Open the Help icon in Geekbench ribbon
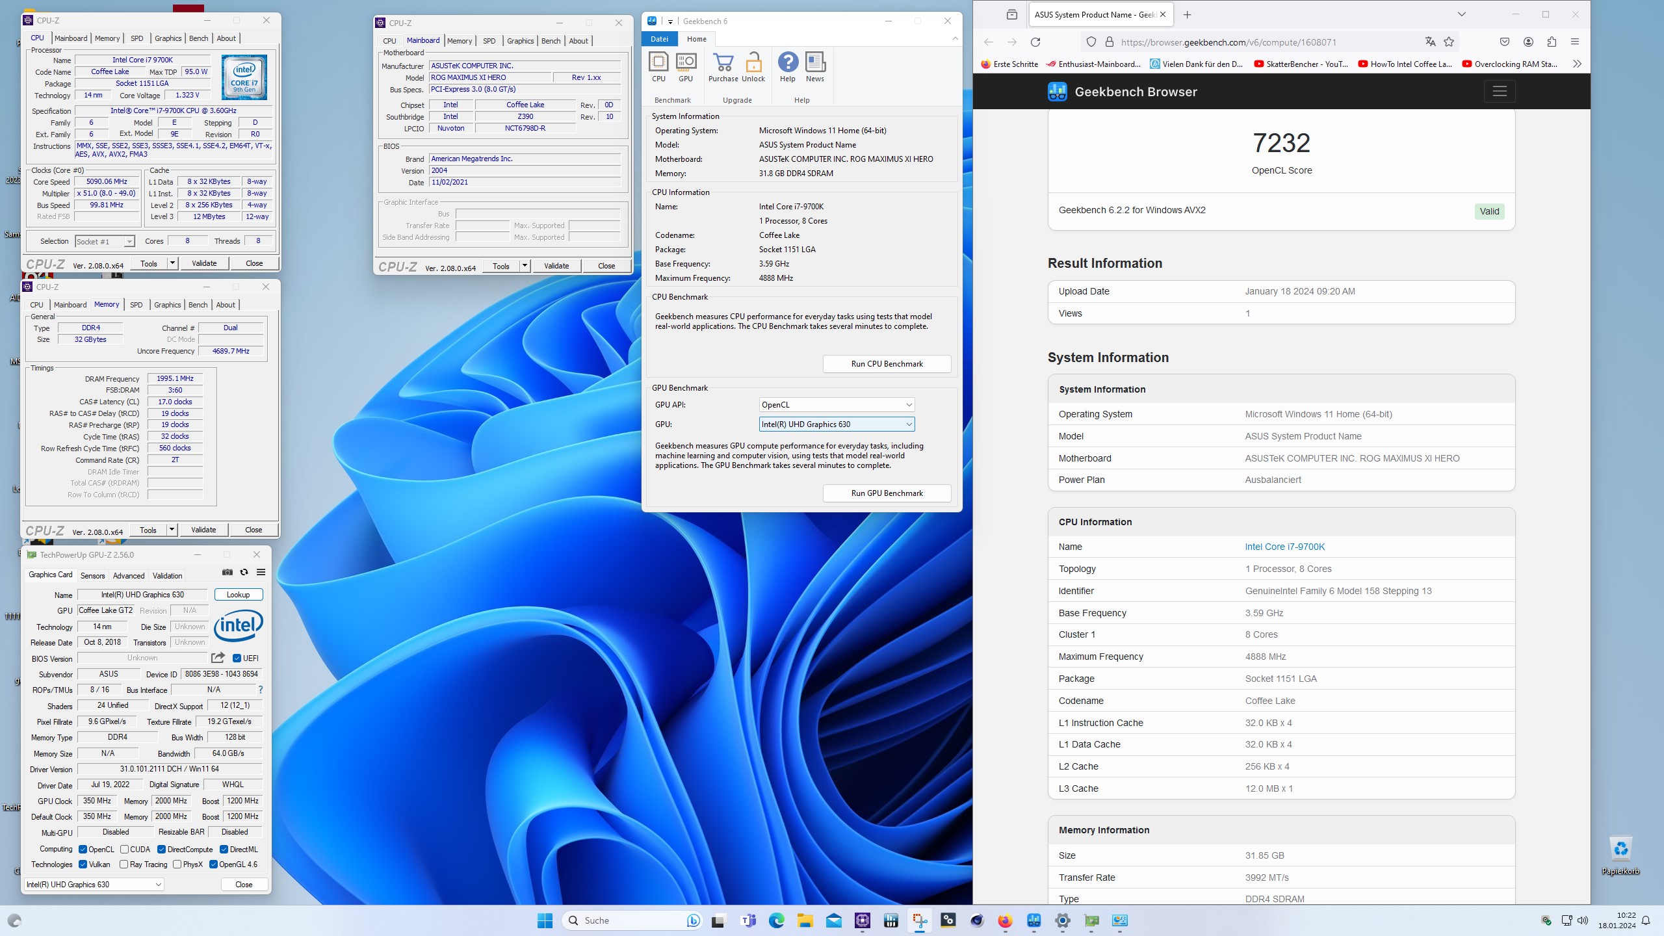 click(x=788, y=68)
